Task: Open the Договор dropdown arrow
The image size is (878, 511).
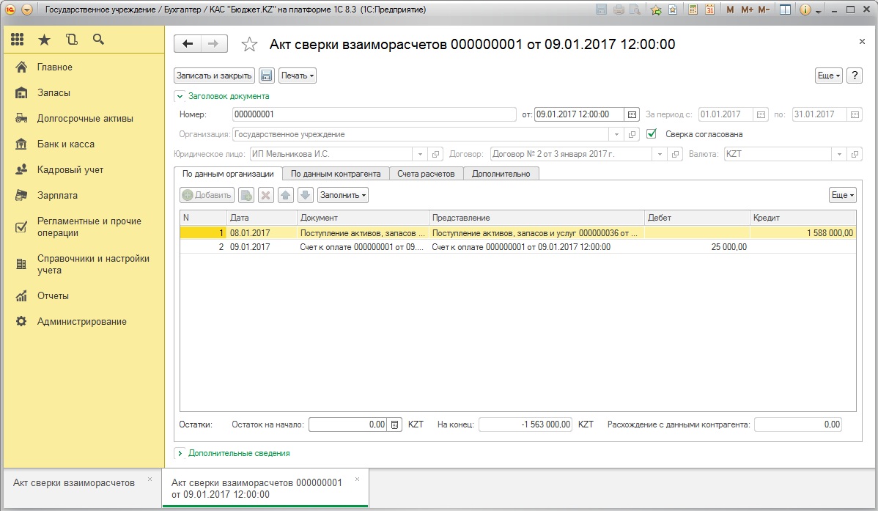Action: [x=660, y=154]
